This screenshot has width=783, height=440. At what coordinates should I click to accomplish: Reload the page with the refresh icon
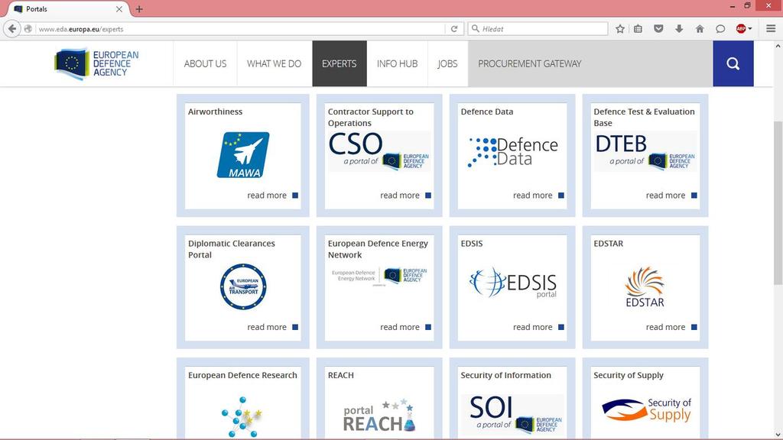pos(454,29)
